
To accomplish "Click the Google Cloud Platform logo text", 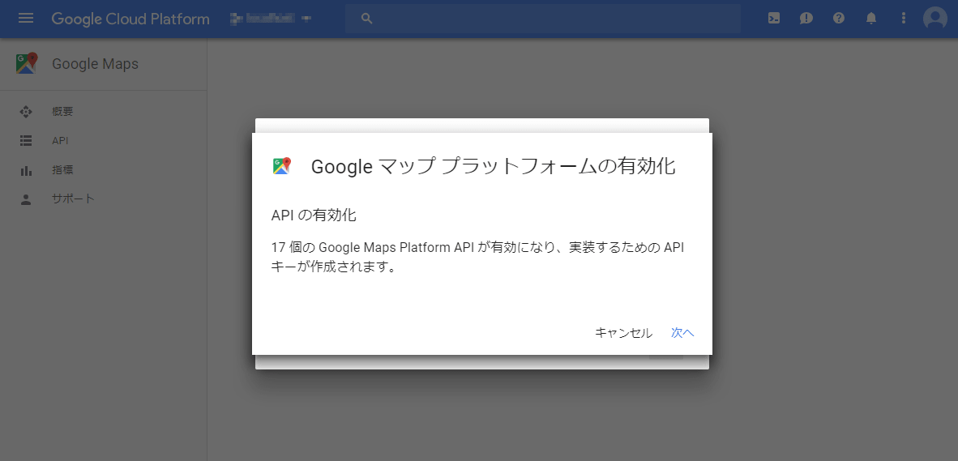I will (130, 19).
